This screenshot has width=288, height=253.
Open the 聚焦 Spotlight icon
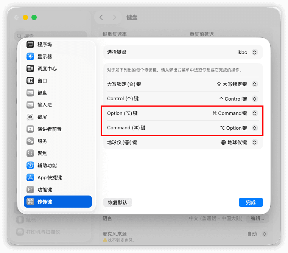click(30, 153)
